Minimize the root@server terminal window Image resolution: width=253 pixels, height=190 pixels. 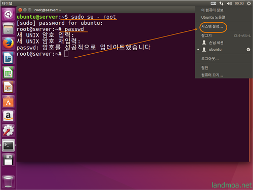25,10
